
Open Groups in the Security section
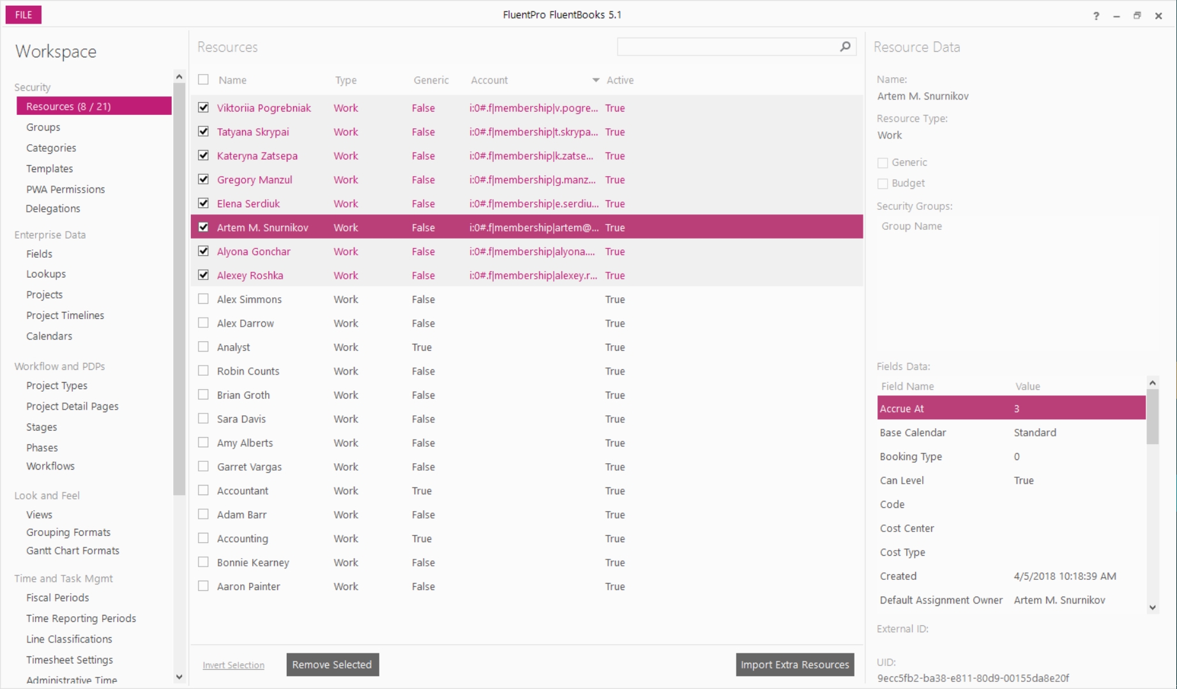coord(43,127)
